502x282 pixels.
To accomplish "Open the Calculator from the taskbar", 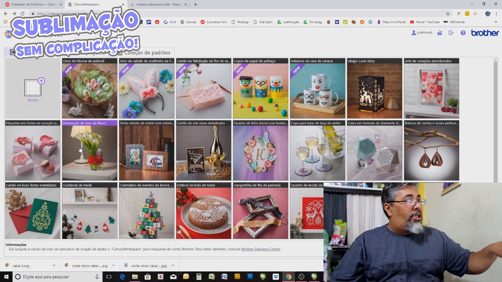I will coord(199,277).
